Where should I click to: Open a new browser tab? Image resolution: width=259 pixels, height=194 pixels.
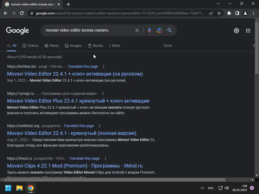pos(68,4)
